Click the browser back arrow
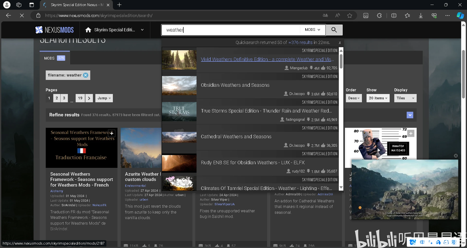 pyautogui.click(x=8, y=16)
